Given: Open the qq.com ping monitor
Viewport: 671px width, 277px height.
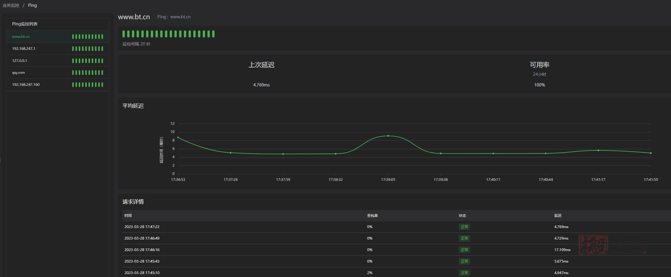Looking at the screenshot, I should point(19,73).
